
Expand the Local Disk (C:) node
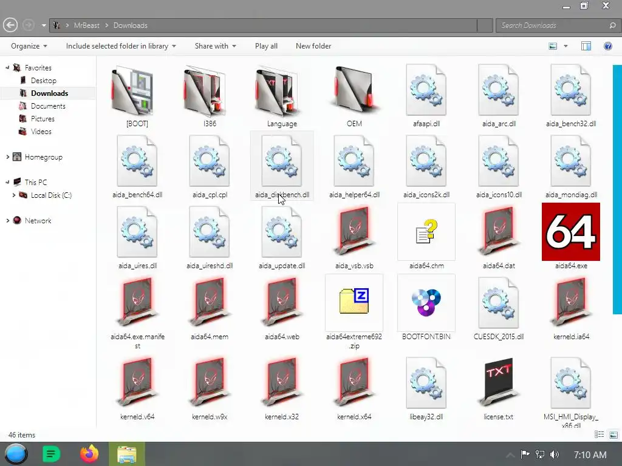click(14, 195)
